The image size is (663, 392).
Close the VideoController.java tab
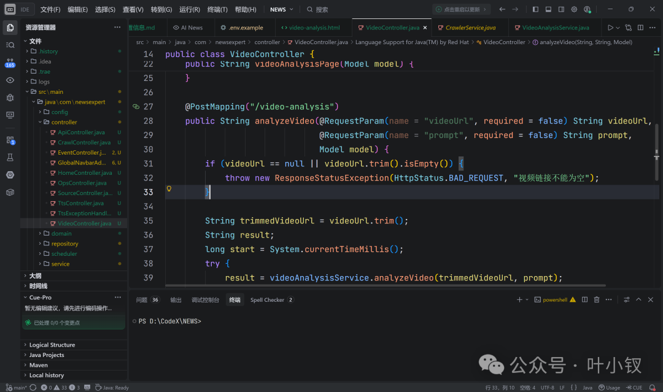click(425, 28)
